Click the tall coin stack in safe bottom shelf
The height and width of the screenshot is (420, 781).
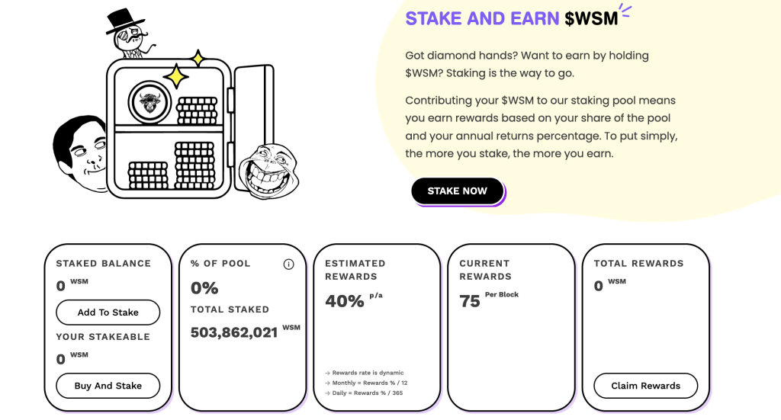(194, 165)
